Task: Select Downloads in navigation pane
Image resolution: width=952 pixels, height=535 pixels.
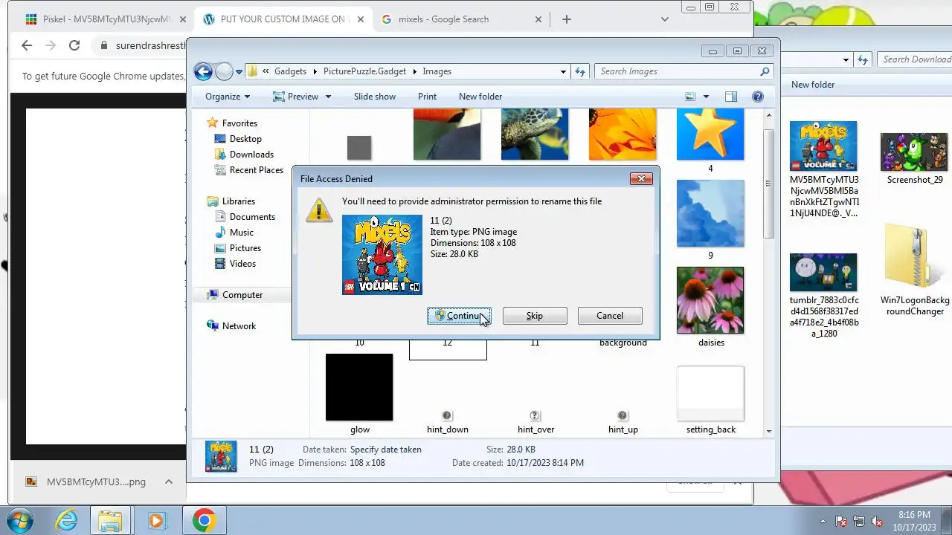Action: pyautogui.click(x=251, y=155)
